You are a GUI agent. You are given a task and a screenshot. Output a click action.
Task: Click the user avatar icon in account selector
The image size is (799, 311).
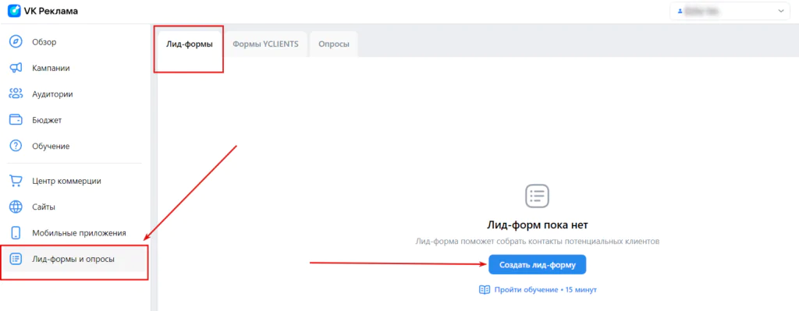(680, 11)
